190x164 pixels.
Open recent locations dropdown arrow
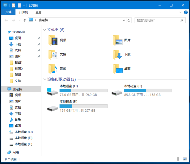tap(20, 20)
